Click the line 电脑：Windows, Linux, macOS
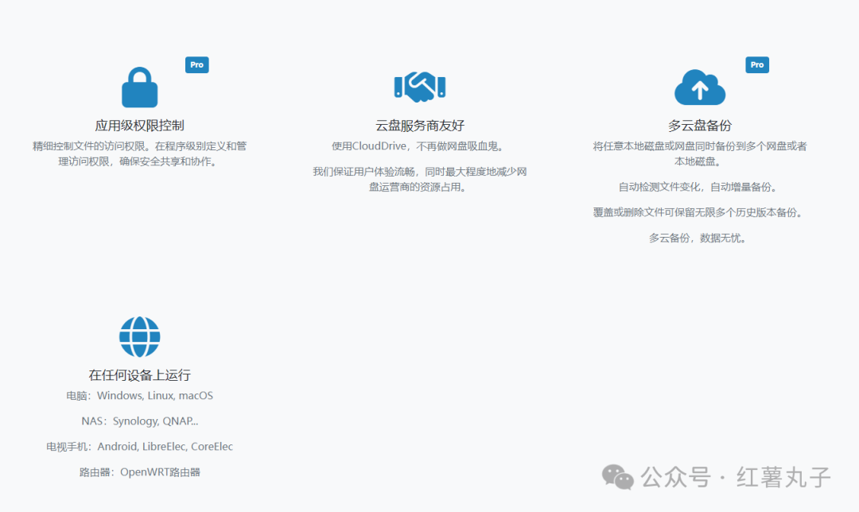 [x=140, y=395]
